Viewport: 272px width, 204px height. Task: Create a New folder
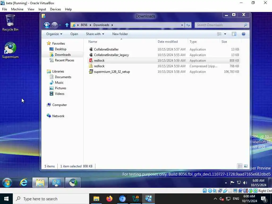coord(120,34)
